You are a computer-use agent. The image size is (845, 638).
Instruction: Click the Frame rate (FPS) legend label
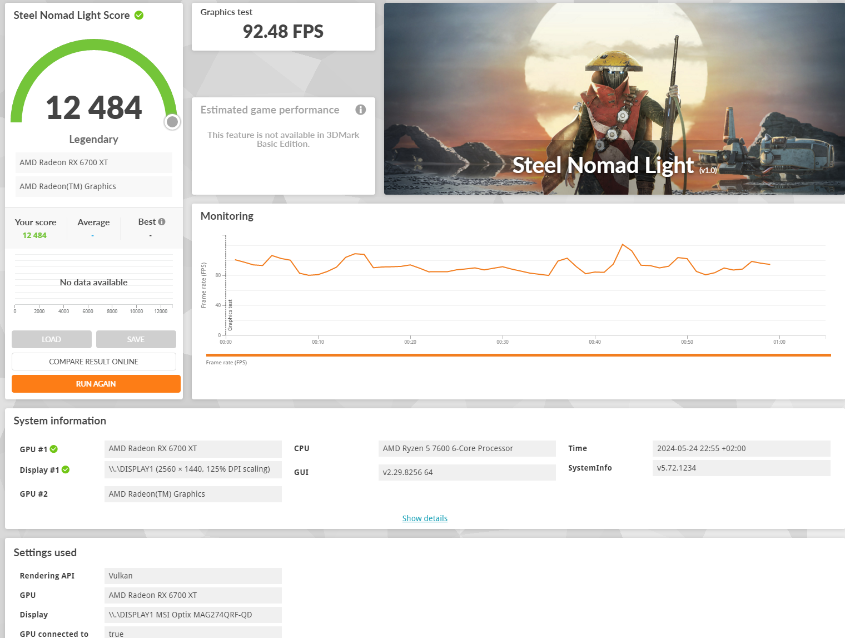226,363
